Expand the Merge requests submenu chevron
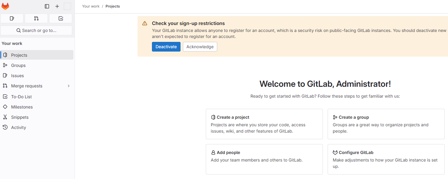The width and height of the screenshot is (448, 179). click(69, 86)
